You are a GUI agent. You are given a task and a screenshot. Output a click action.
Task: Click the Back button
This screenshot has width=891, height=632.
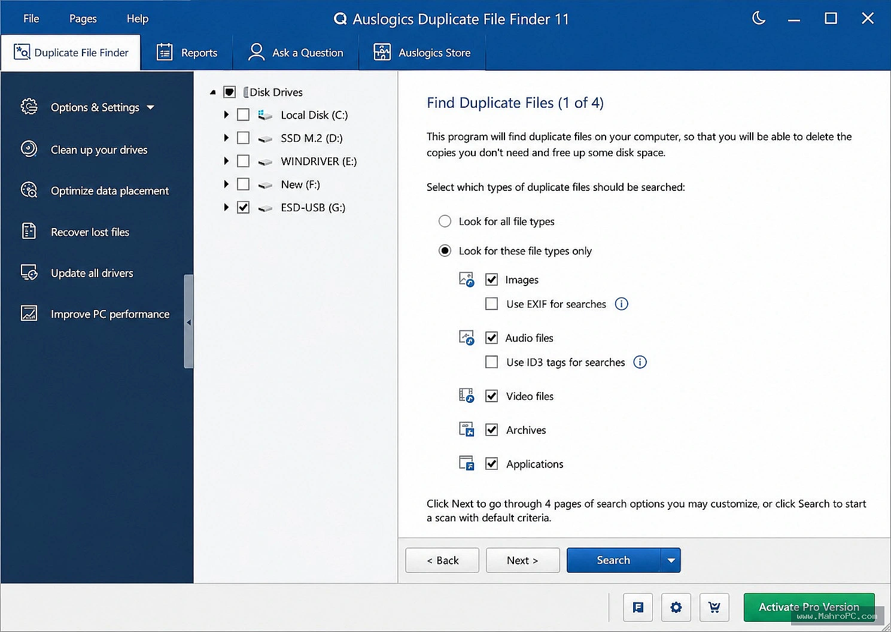tap(442, 560)
